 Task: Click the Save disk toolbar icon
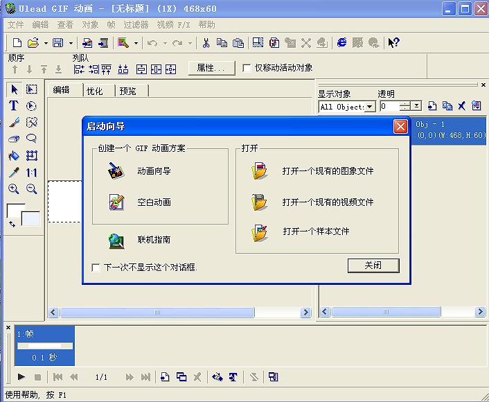[58, 42]
